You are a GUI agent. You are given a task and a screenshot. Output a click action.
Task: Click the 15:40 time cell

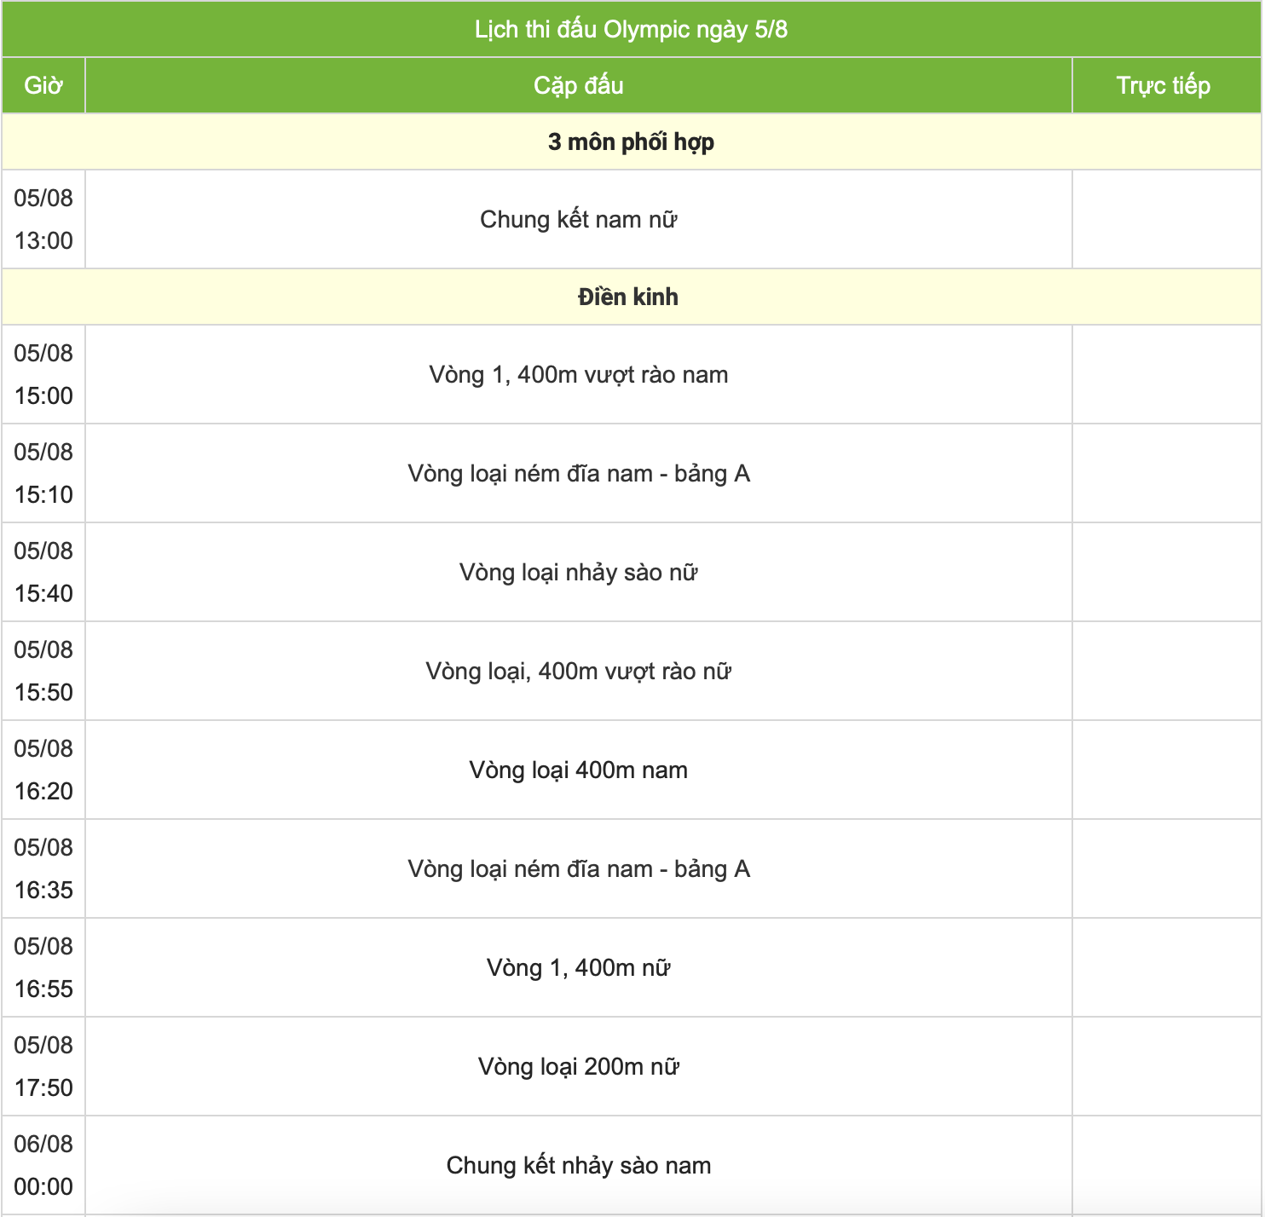pos(43,572)
